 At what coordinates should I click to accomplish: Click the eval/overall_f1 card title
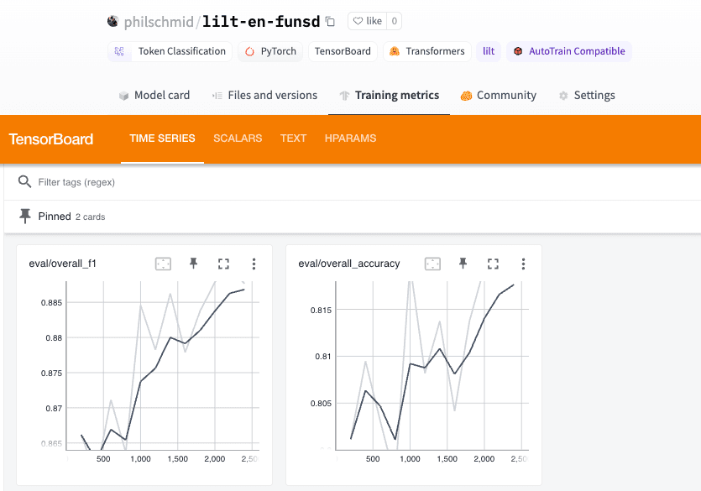tap(63, 264)
